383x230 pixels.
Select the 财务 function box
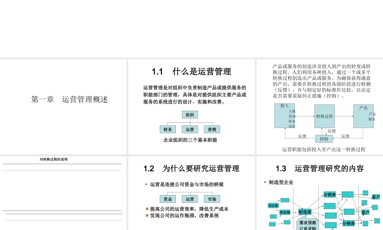(168, 129)
